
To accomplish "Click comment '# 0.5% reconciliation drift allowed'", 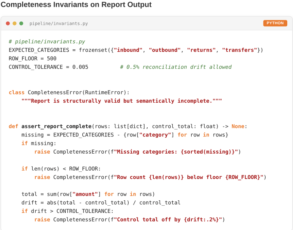I will point(176,67).
